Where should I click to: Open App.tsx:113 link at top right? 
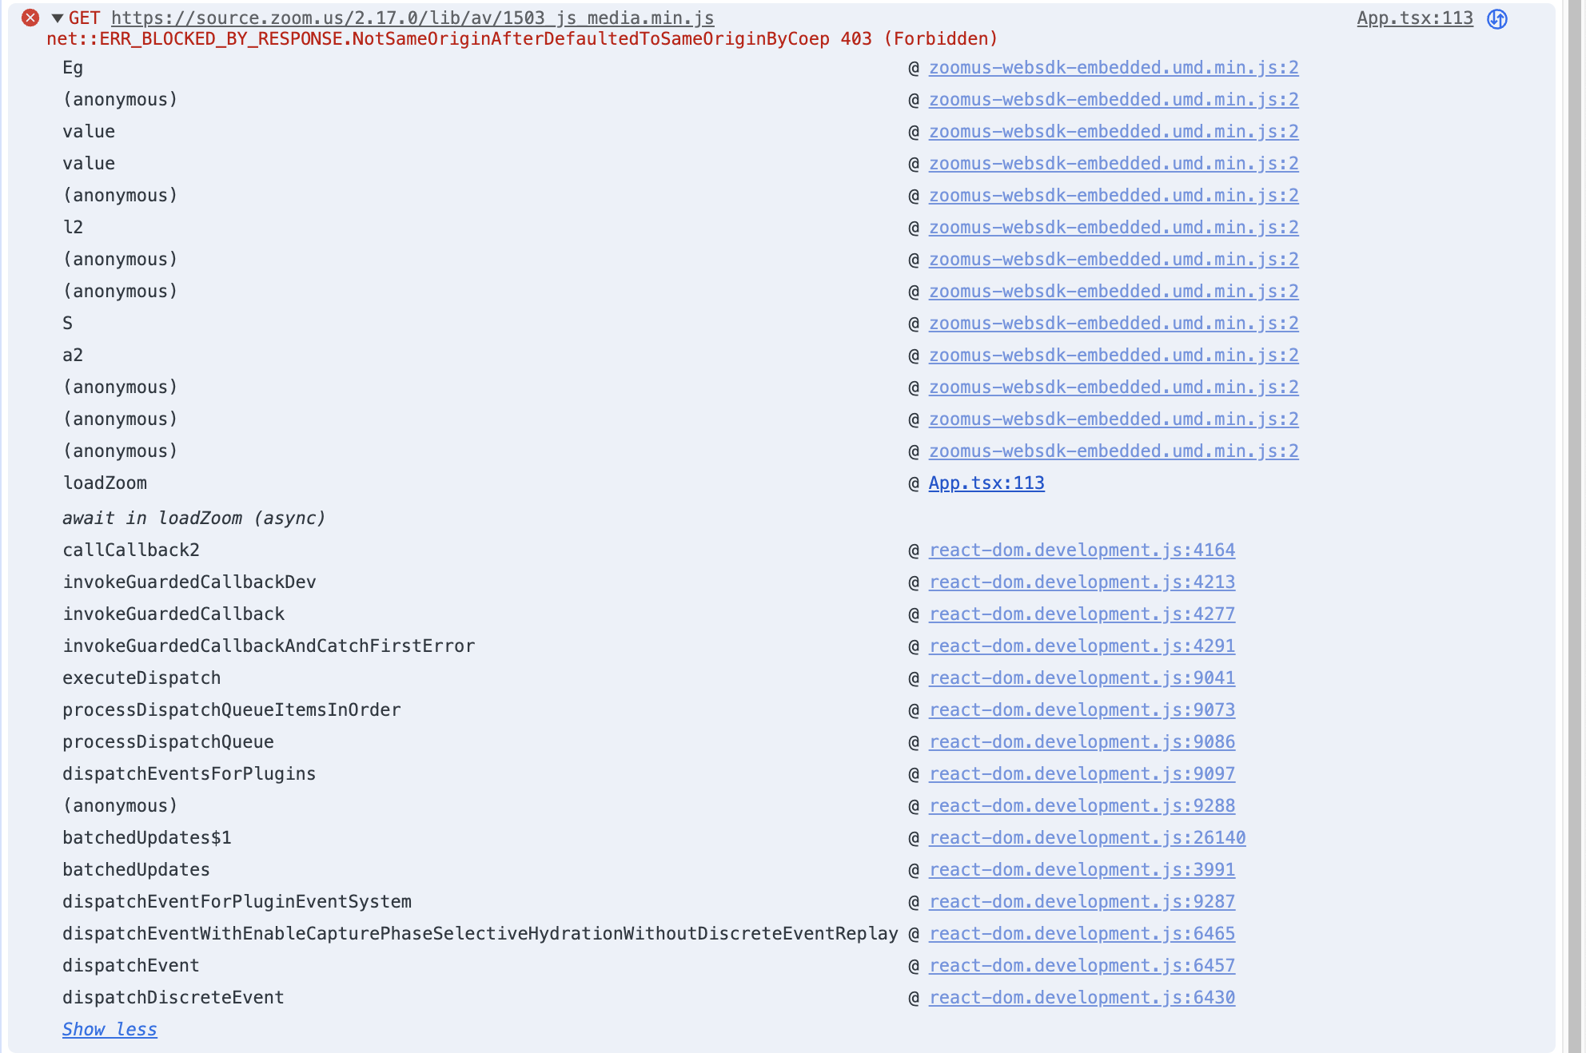point(1415,18)
